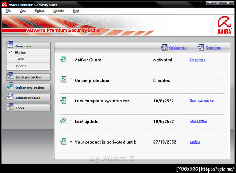236x173 pixels.
Task: Click the checkmark icon beside Status
Action: tap(11, 52)
